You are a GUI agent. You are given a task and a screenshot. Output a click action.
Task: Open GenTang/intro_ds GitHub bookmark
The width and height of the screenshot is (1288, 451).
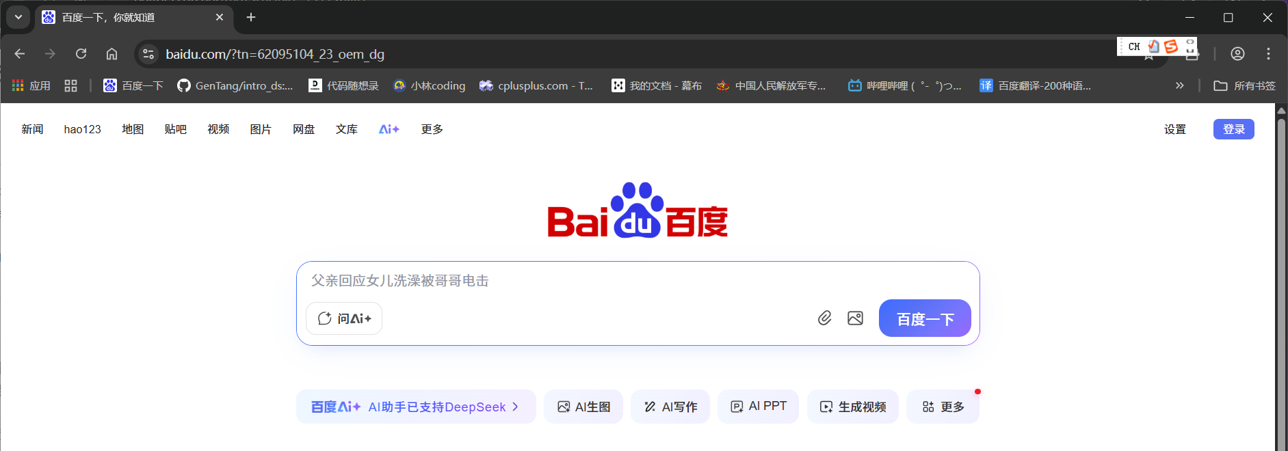pyautogui.click(x=235, y=85)
